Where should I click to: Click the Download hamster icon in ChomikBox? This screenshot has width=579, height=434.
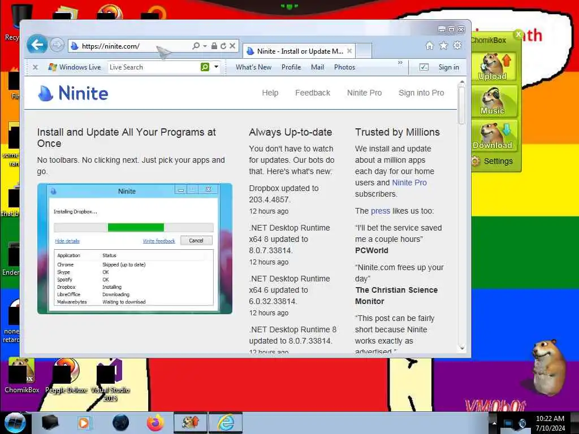(494, 136)
